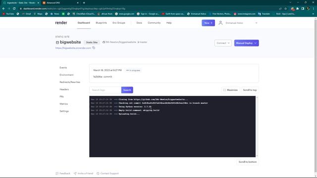Open the share page icon in address bar
317x178 pixels.
280,9
